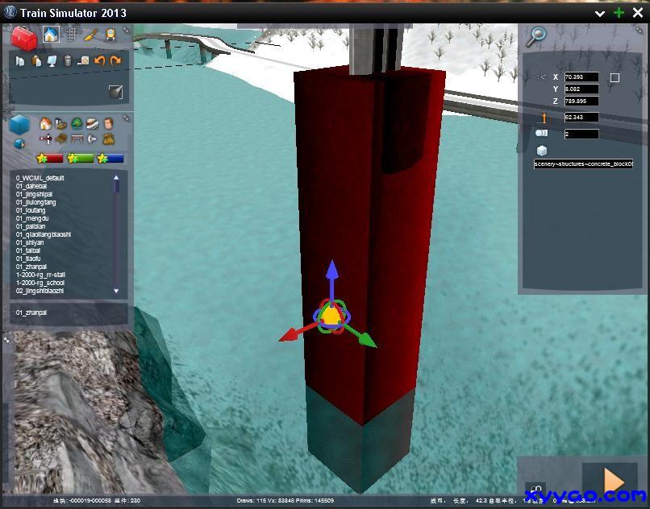Click the orange redo arrow
650x509 pixels.
tap(116, 60)
